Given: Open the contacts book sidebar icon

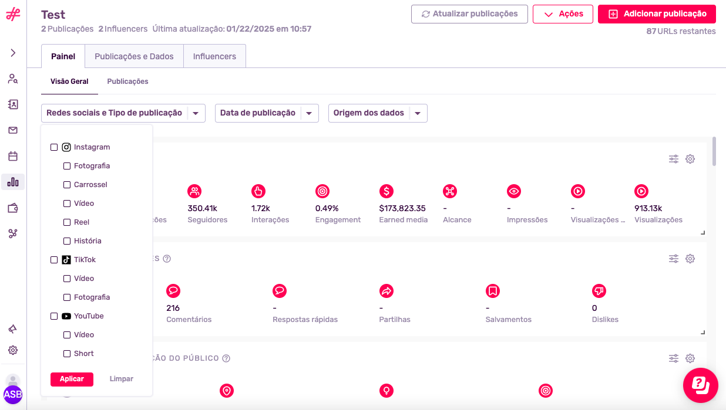Looking at the screenshot, I should (x=13, y=104).
